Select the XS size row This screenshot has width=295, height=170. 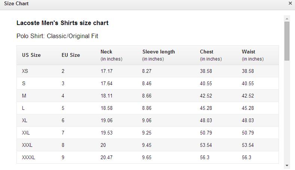point(147,71)
